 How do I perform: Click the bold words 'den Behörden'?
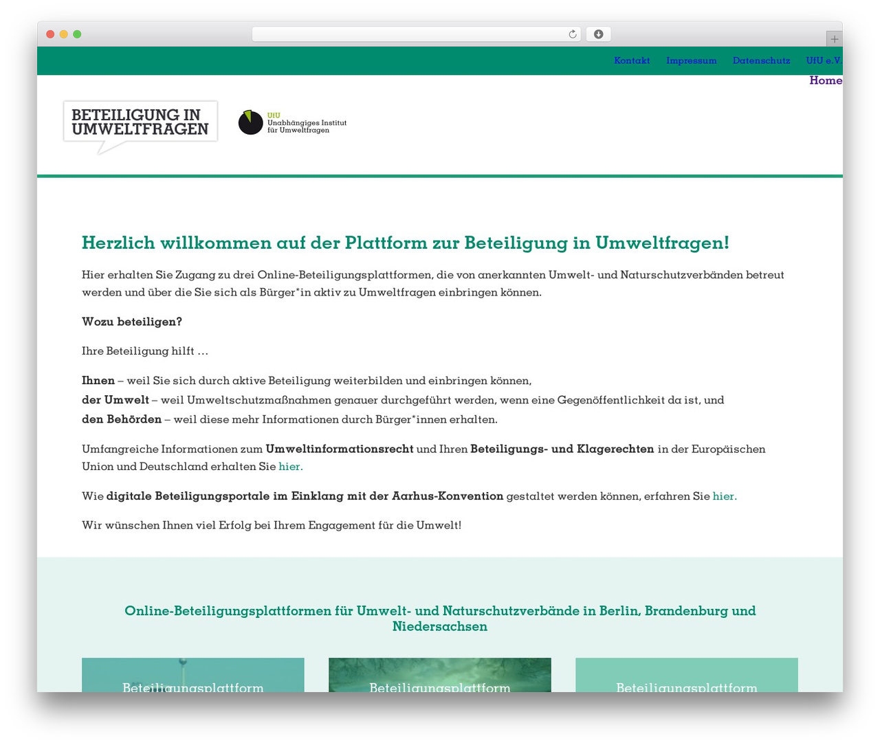122,419
